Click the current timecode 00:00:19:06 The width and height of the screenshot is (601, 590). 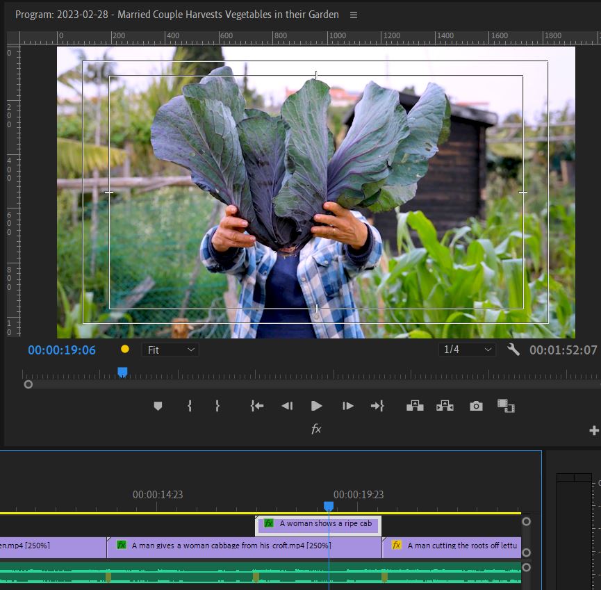[62, 350]
